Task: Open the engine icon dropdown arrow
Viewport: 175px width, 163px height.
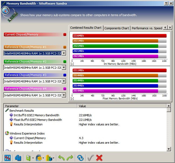Action: (x=43, y=158)
